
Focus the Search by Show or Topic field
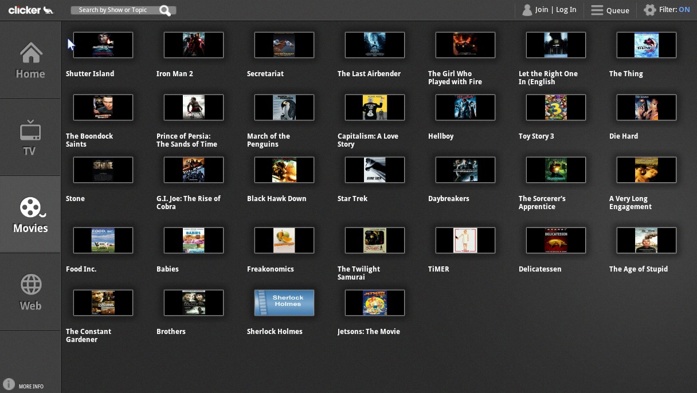[x=123, y=10]
